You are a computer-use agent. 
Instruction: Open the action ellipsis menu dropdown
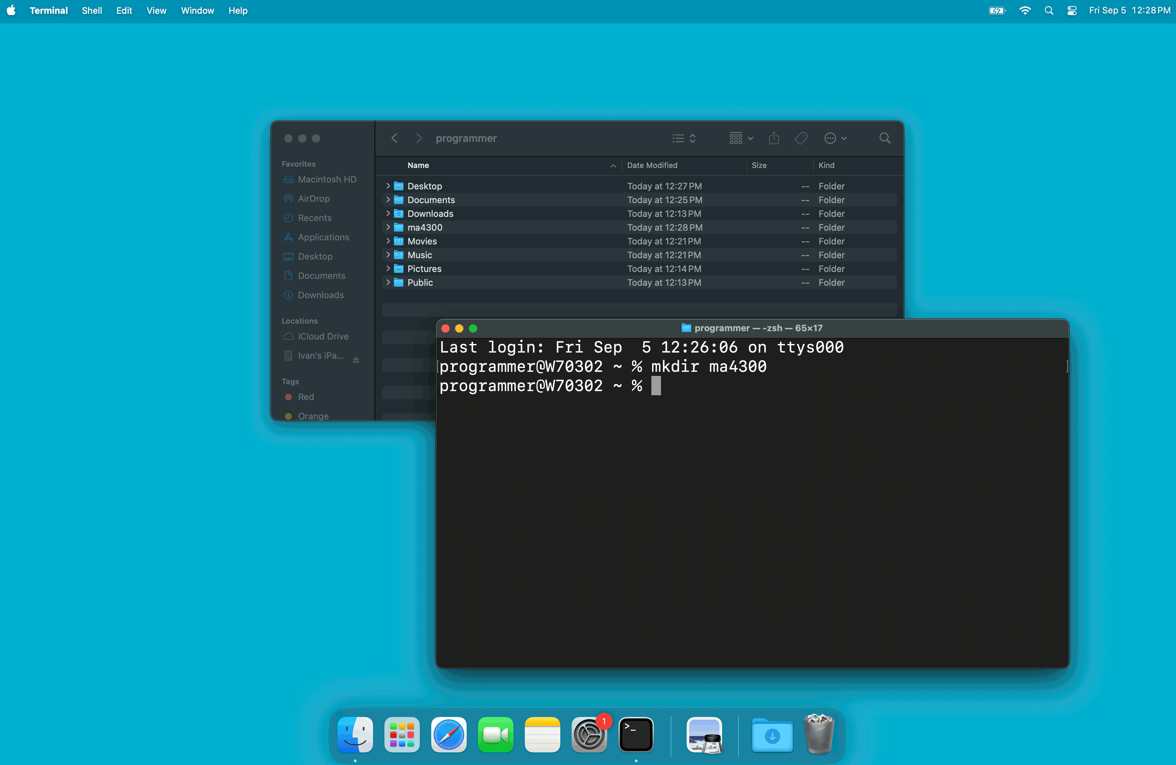[835, 138]
